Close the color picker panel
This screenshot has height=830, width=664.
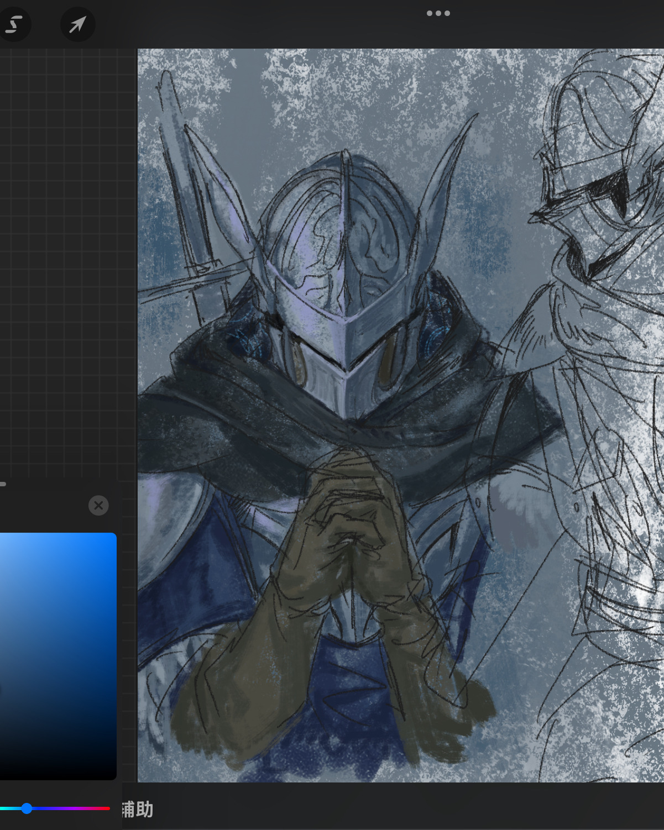pyautogui.click(x=98, y=505)
